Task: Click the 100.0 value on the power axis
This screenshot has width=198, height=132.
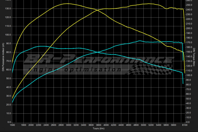Action: (7, 35)
